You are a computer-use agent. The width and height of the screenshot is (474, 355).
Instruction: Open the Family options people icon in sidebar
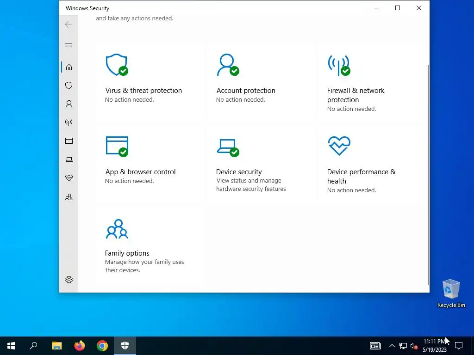click(69, 197)
